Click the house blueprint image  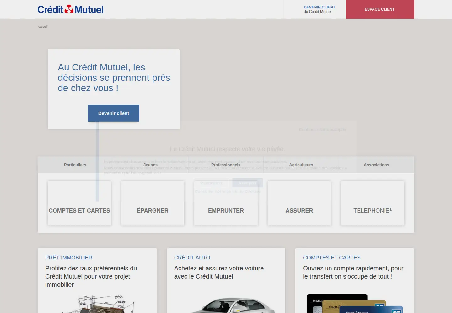click(x=97, y=304)
